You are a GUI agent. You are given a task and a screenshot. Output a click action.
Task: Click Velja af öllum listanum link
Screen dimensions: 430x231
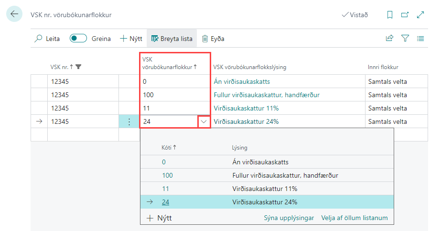click(354, 218)
